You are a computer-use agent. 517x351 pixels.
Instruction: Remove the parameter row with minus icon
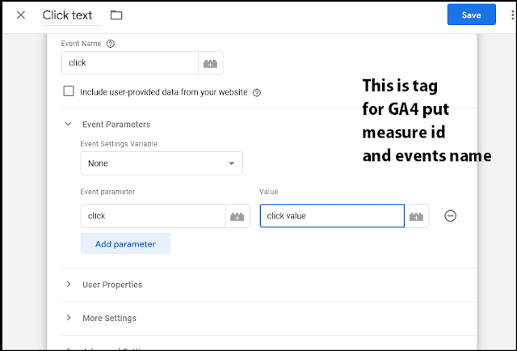pos(451,216)
